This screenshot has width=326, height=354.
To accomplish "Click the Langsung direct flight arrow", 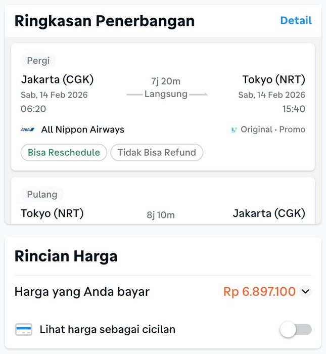I will tap(166, 94).
